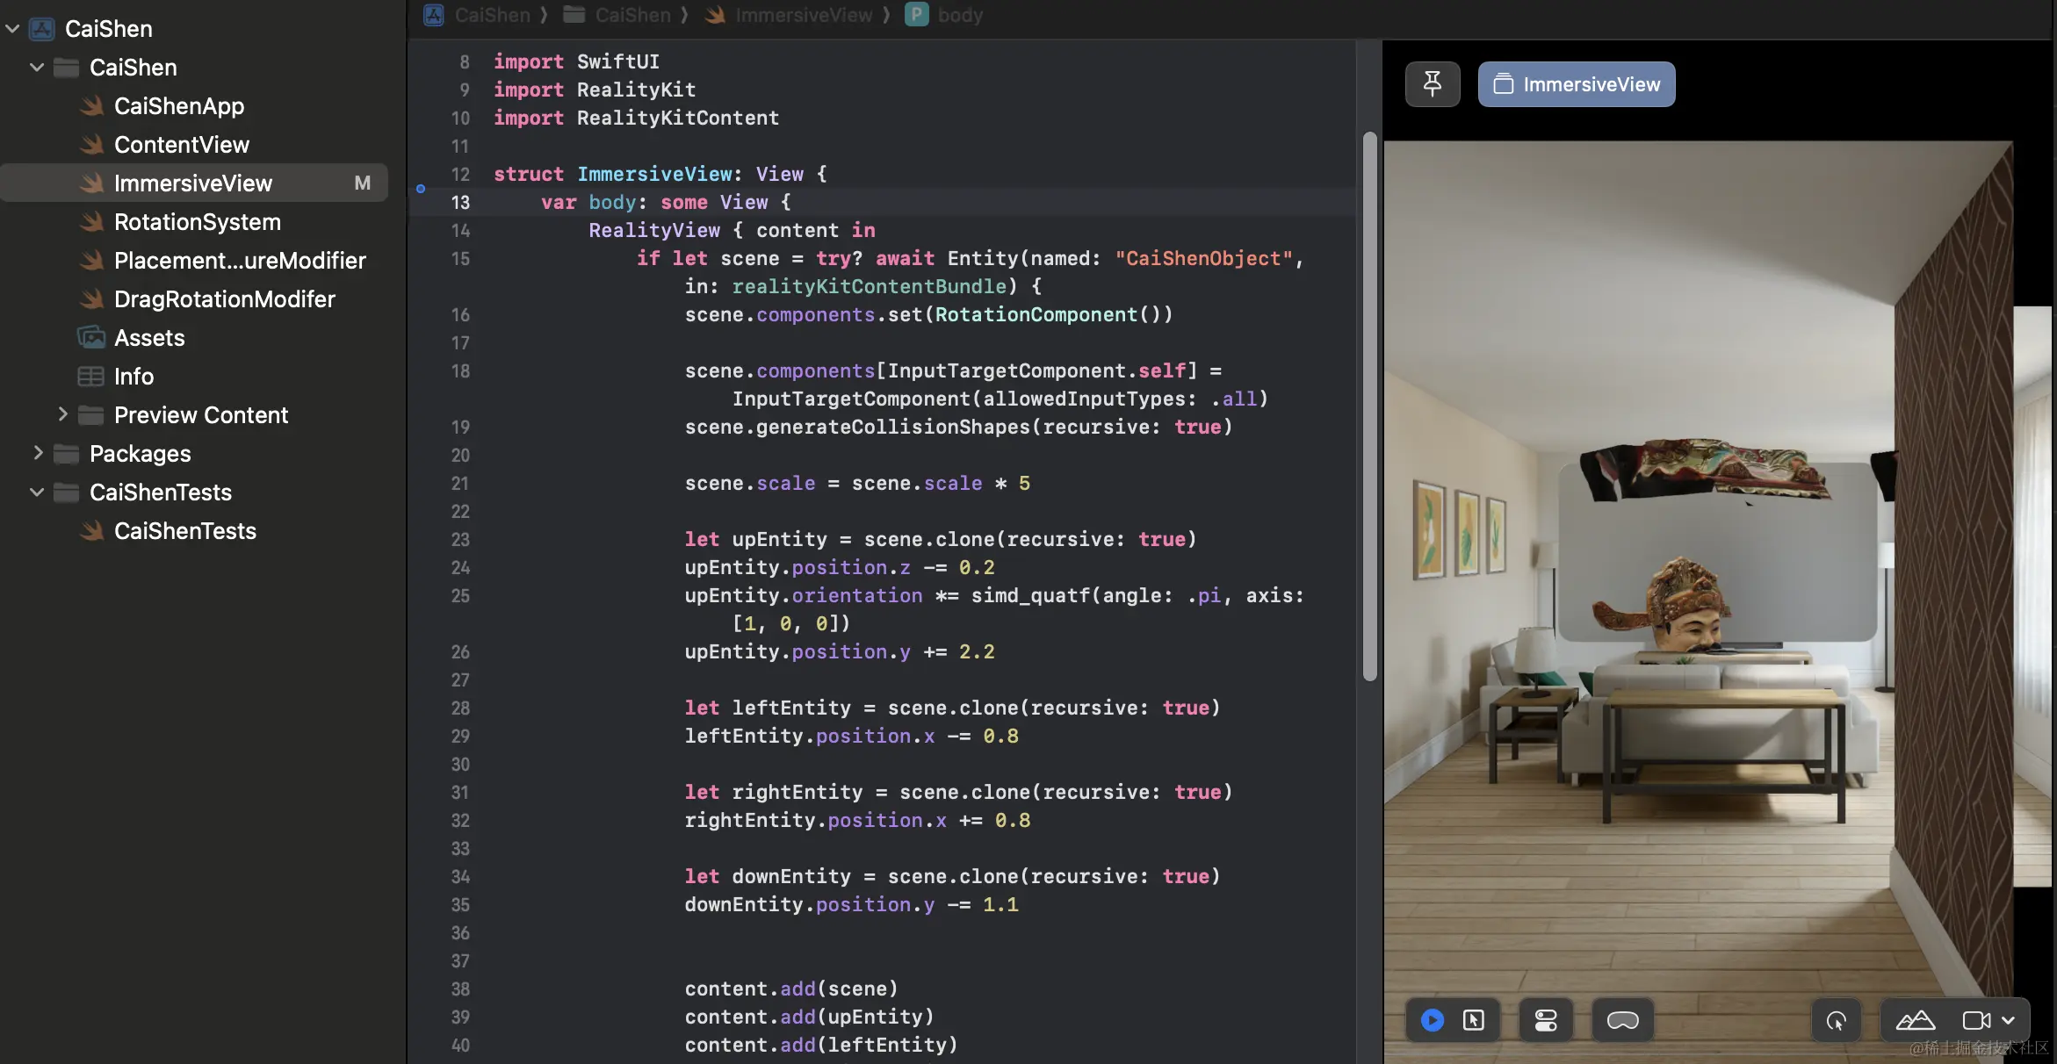This screenshot has width=2057, height=1064.
Task: Select the ImmersiveView preview chip
Action: click(1576, 84)
